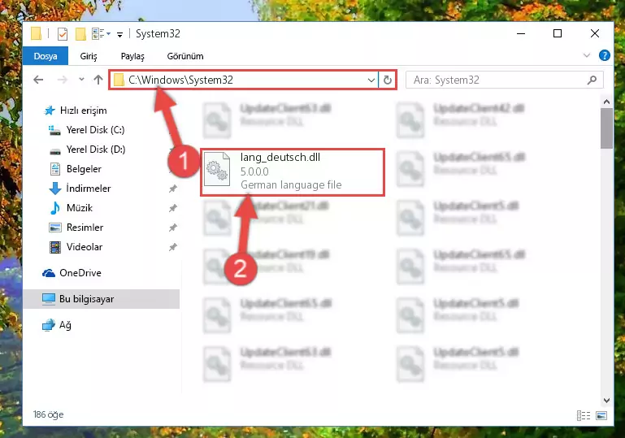Click the 5.0.0.0 version text
625x438 pixels.
coord(254,171)
